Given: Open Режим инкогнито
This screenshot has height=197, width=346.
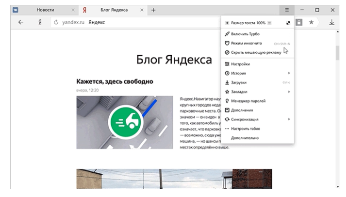Looking at the screenshot, I should coord(258,44).
